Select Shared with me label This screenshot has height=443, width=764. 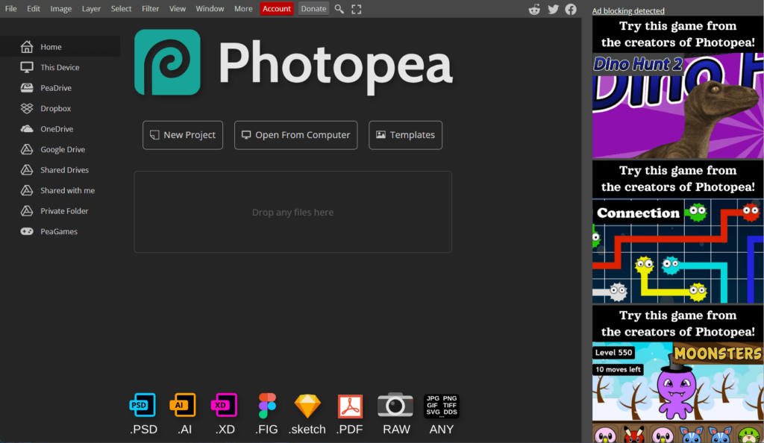[67, 190]
